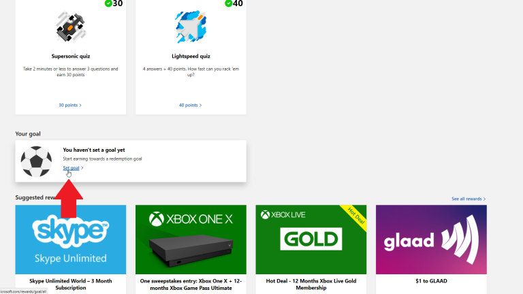Screen dimensions: 523x294
Task: Click the green checkmark beside 30
Action: [x=108, y=3]
